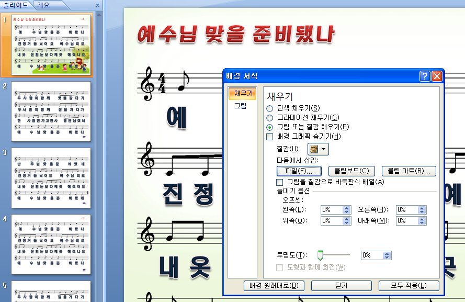Adjust the 투명도 spinner arrows
Screen dimensions: 465x302
pos(387,255)
